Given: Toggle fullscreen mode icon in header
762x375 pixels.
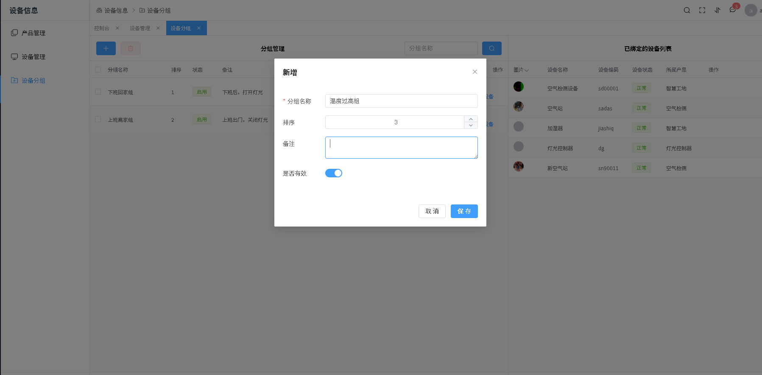Looking at the screenshot, I should [702, 10].
